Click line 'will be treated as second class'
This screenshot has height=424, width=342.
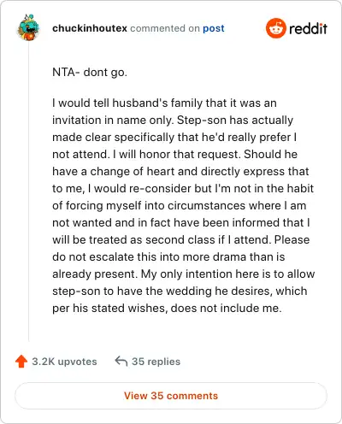tap(180, 239)
